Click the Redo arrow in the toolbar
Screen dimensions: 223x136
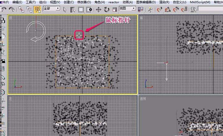point(12,10)
